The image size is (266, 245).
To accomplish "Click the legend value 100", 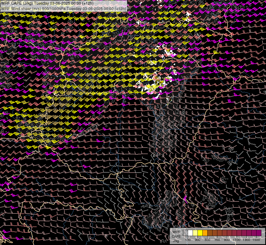I will [188, 240].
